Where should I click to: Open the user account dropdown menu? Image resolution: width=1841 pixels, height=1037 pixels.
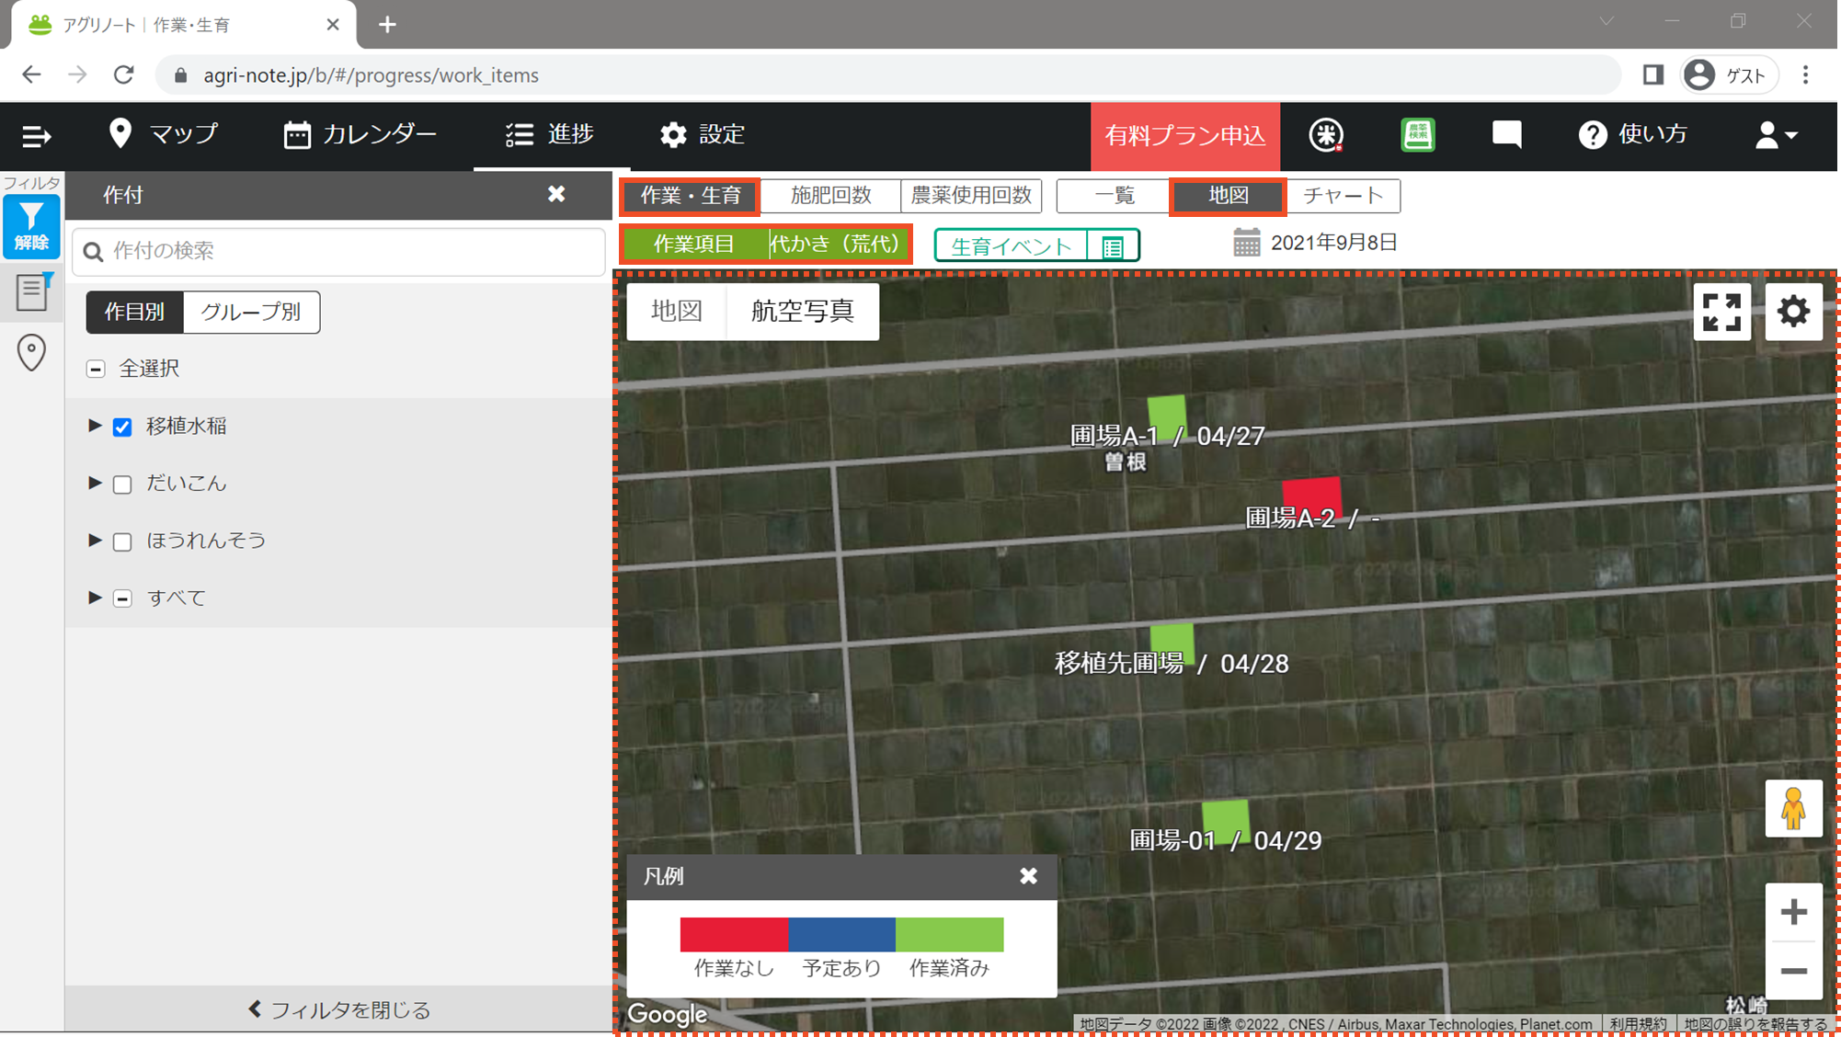click(x=1775, y=135)
